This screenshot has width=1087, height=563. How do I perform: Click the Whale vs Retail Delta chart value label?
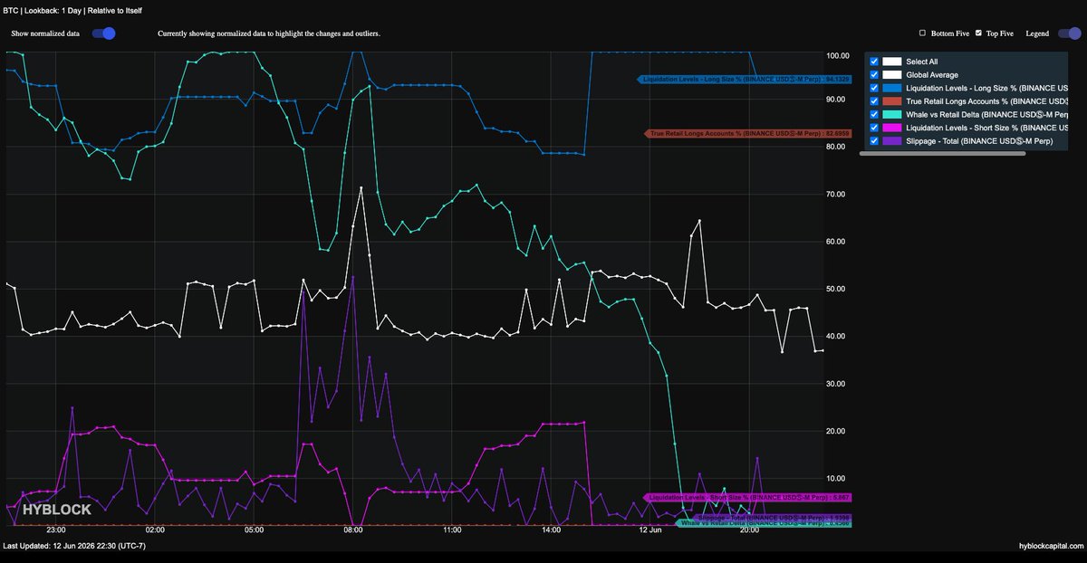pyautogui.click(x=764, y=523)
